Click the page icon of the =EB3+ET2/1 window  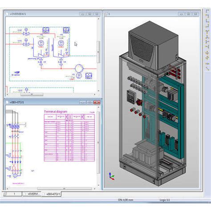coord(7,102)
